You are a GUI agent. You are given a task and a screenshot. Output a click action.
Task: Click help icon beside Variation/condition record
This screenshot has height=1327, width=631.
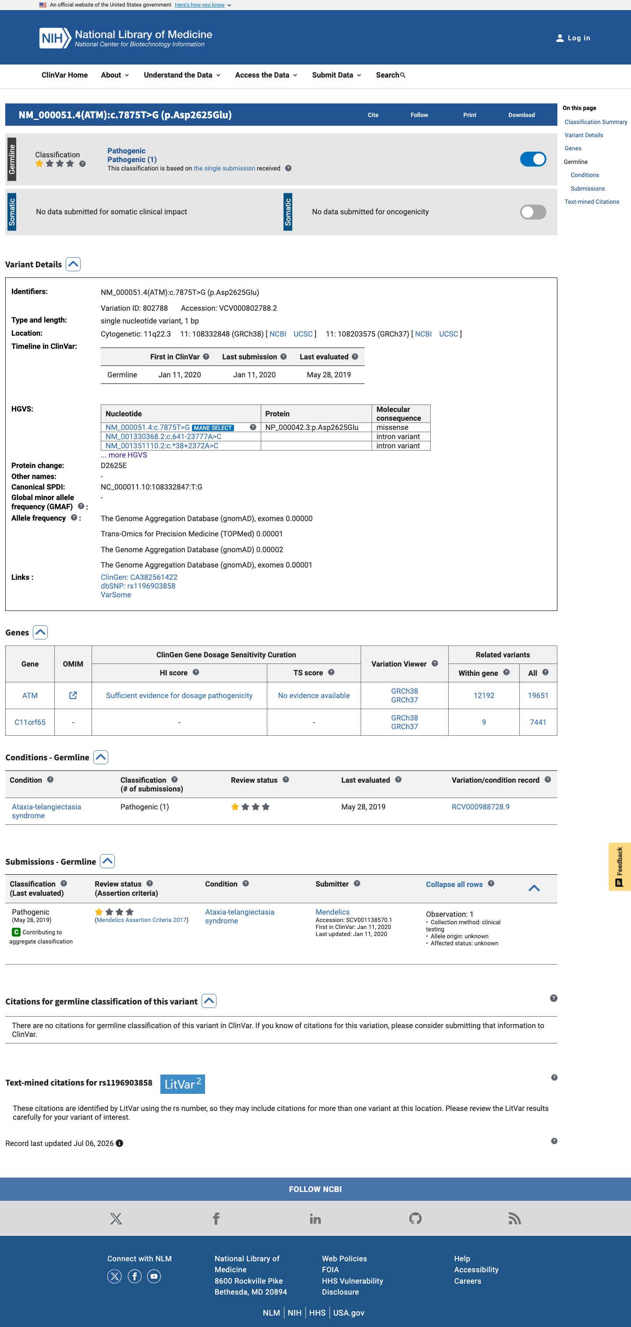pyautogui.click(x=548, y=780)
